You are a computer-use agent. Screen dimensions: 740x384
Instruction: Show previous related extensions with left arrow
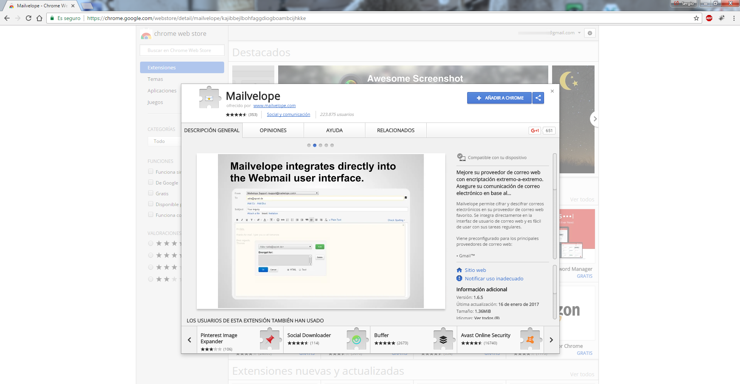pyautogui.click(x=189, y=340)
